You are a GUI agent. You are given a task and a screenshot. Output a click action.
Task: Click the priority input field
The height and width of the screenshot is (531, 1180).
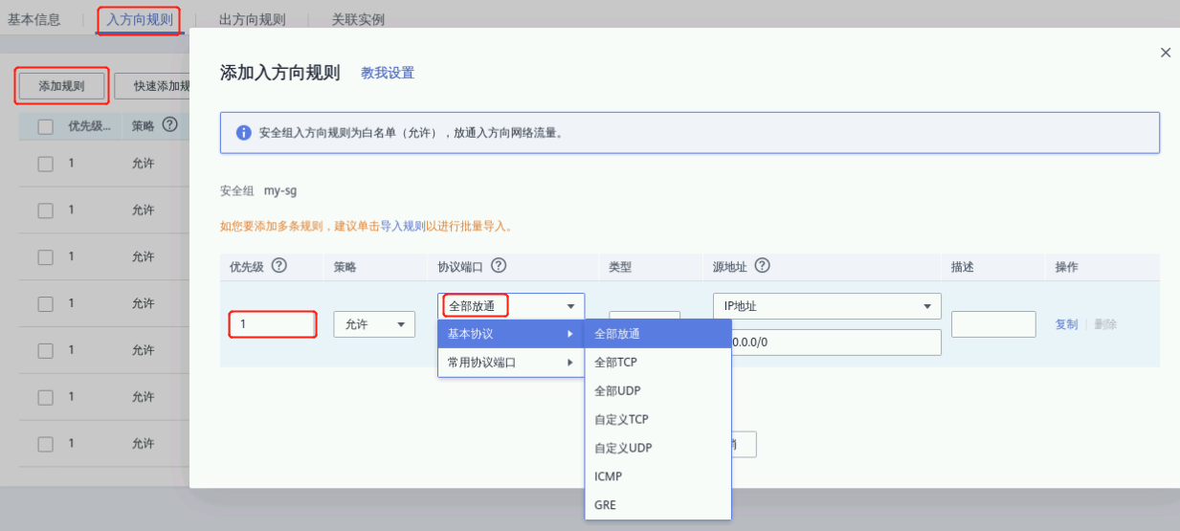(273, 324)
